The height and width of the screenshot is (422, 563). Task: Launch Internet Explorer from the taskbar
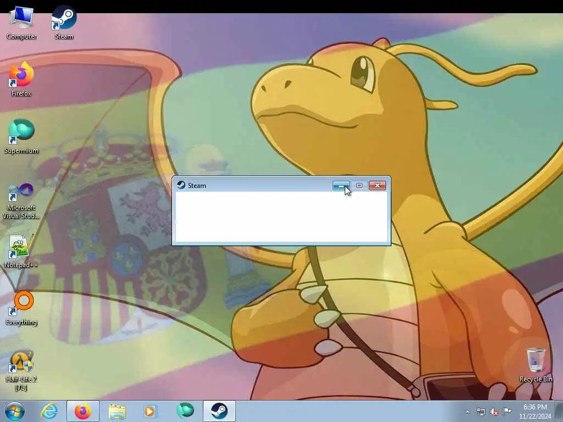[49, 411]
